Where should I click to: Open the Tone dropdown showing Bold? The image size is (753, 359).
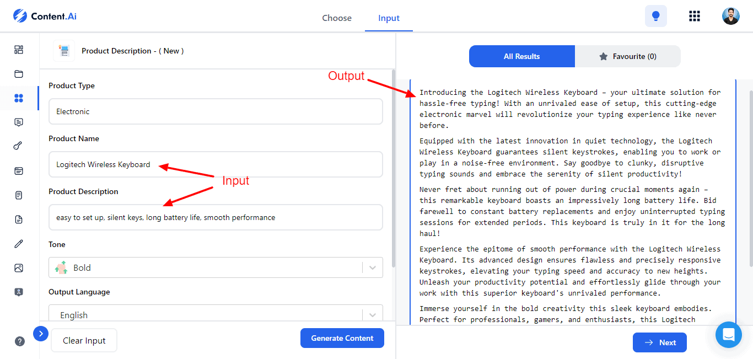(x=216, y=268)
